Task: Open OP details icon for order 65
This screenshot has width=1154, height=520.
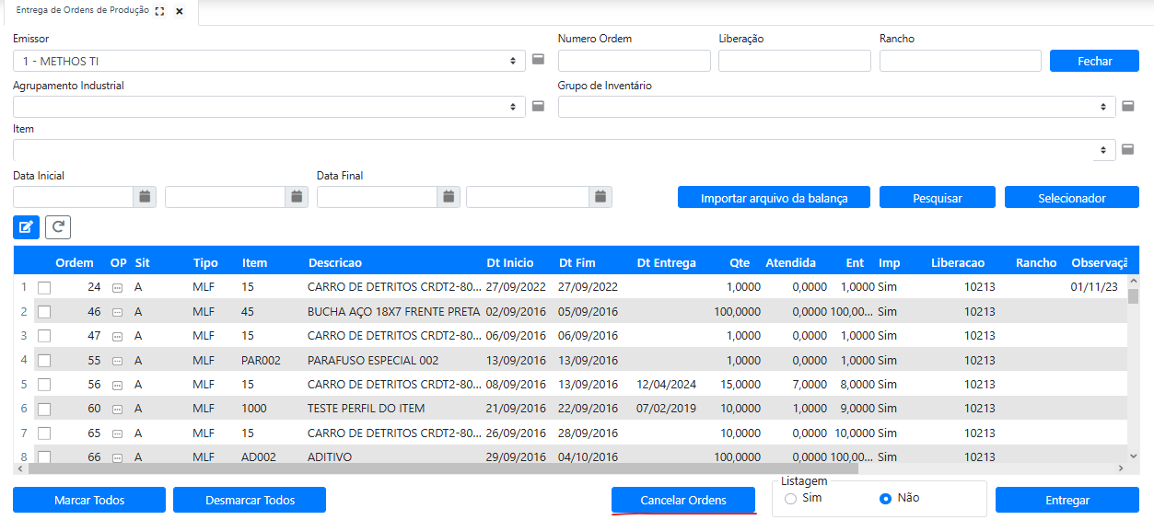Action: 117,433
